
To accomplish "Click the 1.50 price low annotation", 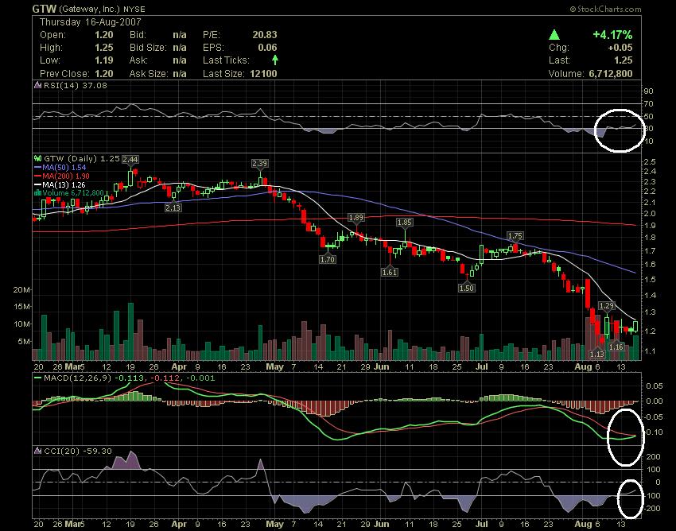I will click(467, 288).
